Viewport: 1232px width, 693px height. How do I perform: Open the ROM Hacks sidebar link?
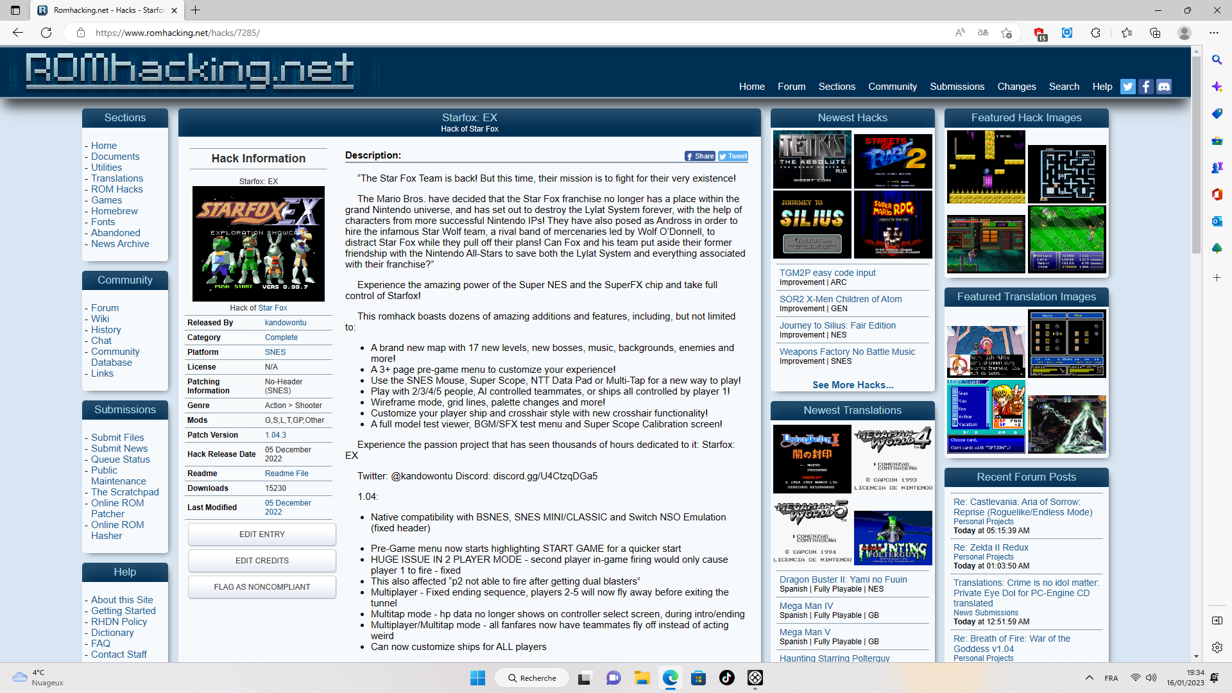point(117,189)
